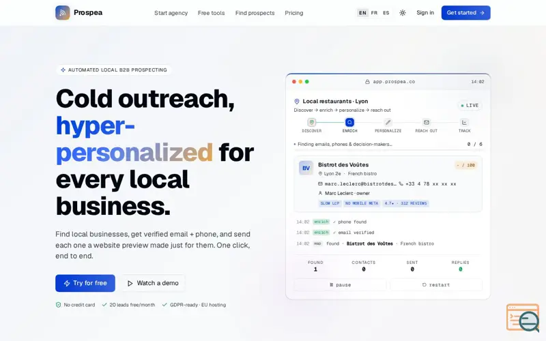This screenshot has height=341, width=546.
Task: Click '20 leads free/month' text
Action: pyautogui.click(x=132, y=305)
